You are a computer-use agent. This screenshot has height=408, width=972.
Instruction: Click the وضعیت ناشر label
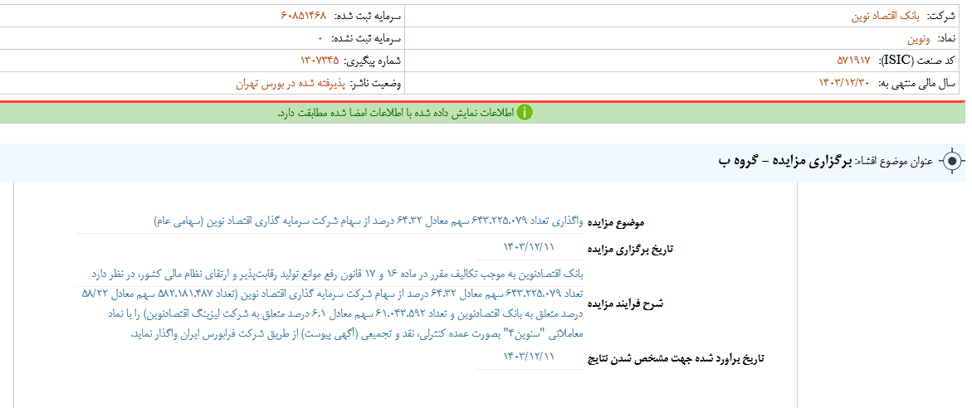(x=375, y=82)
